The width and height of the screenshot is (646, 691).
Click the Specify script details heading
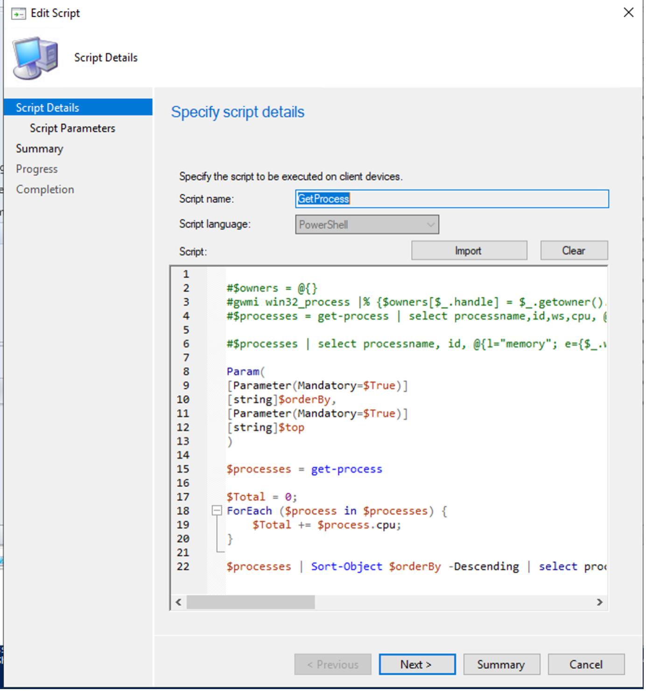[x=239, y=112]
